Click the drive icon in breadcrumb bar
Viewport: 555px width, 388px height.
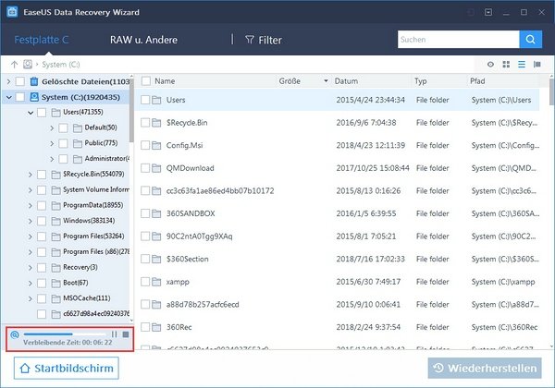28,65
